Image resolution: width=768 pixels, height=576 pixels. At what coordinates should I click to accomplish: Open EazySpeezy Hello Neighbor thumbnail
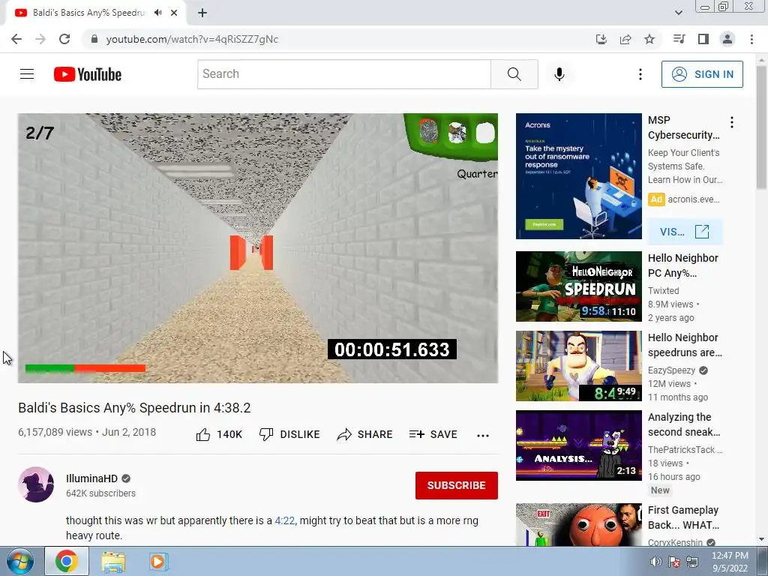point(578,366)
